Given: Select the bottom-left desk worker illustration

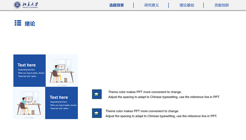Looking at the screenshot, I should pyautogui.click(x=29, y=103).
